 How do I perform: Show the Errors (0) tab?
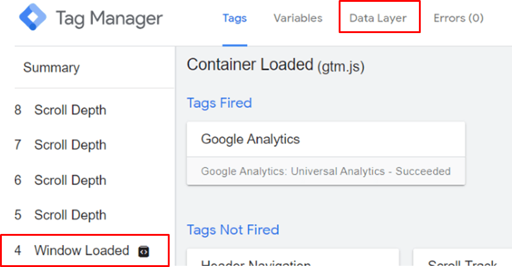[459, 18]
